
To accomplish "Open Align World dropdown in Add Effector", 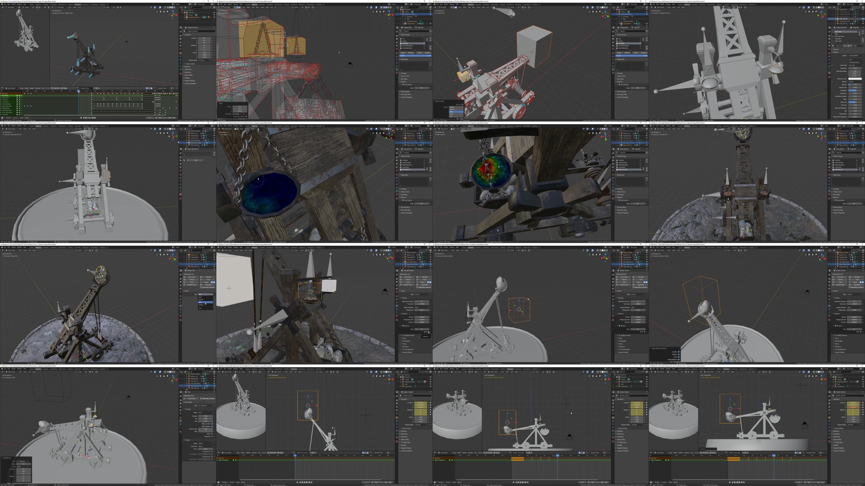I will point(22,467).
